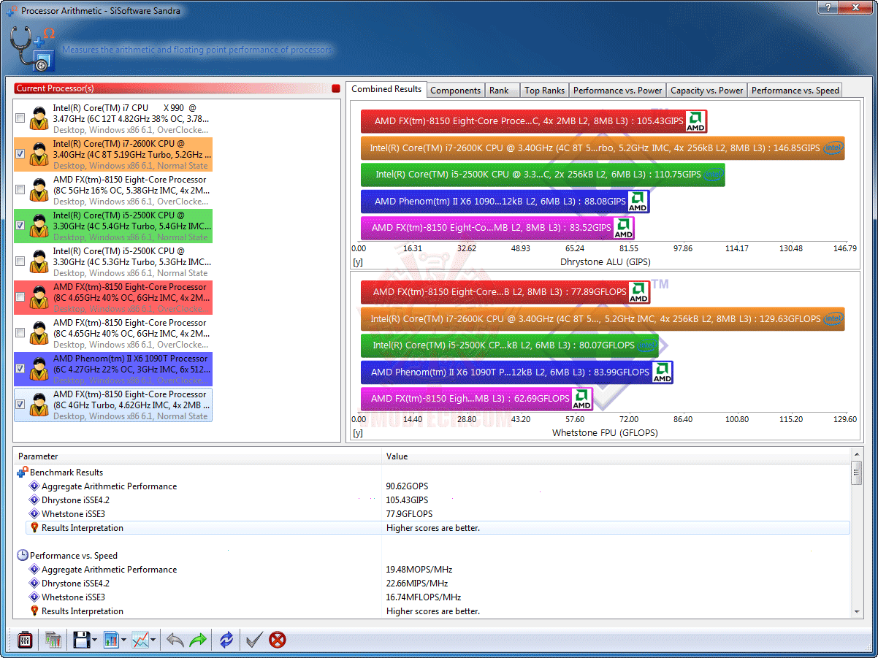
Task: Click the 105.43GIPS value in the results list
Action: [x=407, y=500]
